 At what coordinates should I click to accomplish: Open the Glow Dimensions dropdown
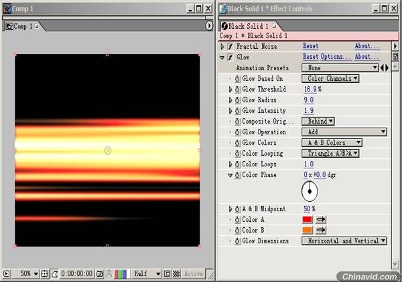[344, 241]
